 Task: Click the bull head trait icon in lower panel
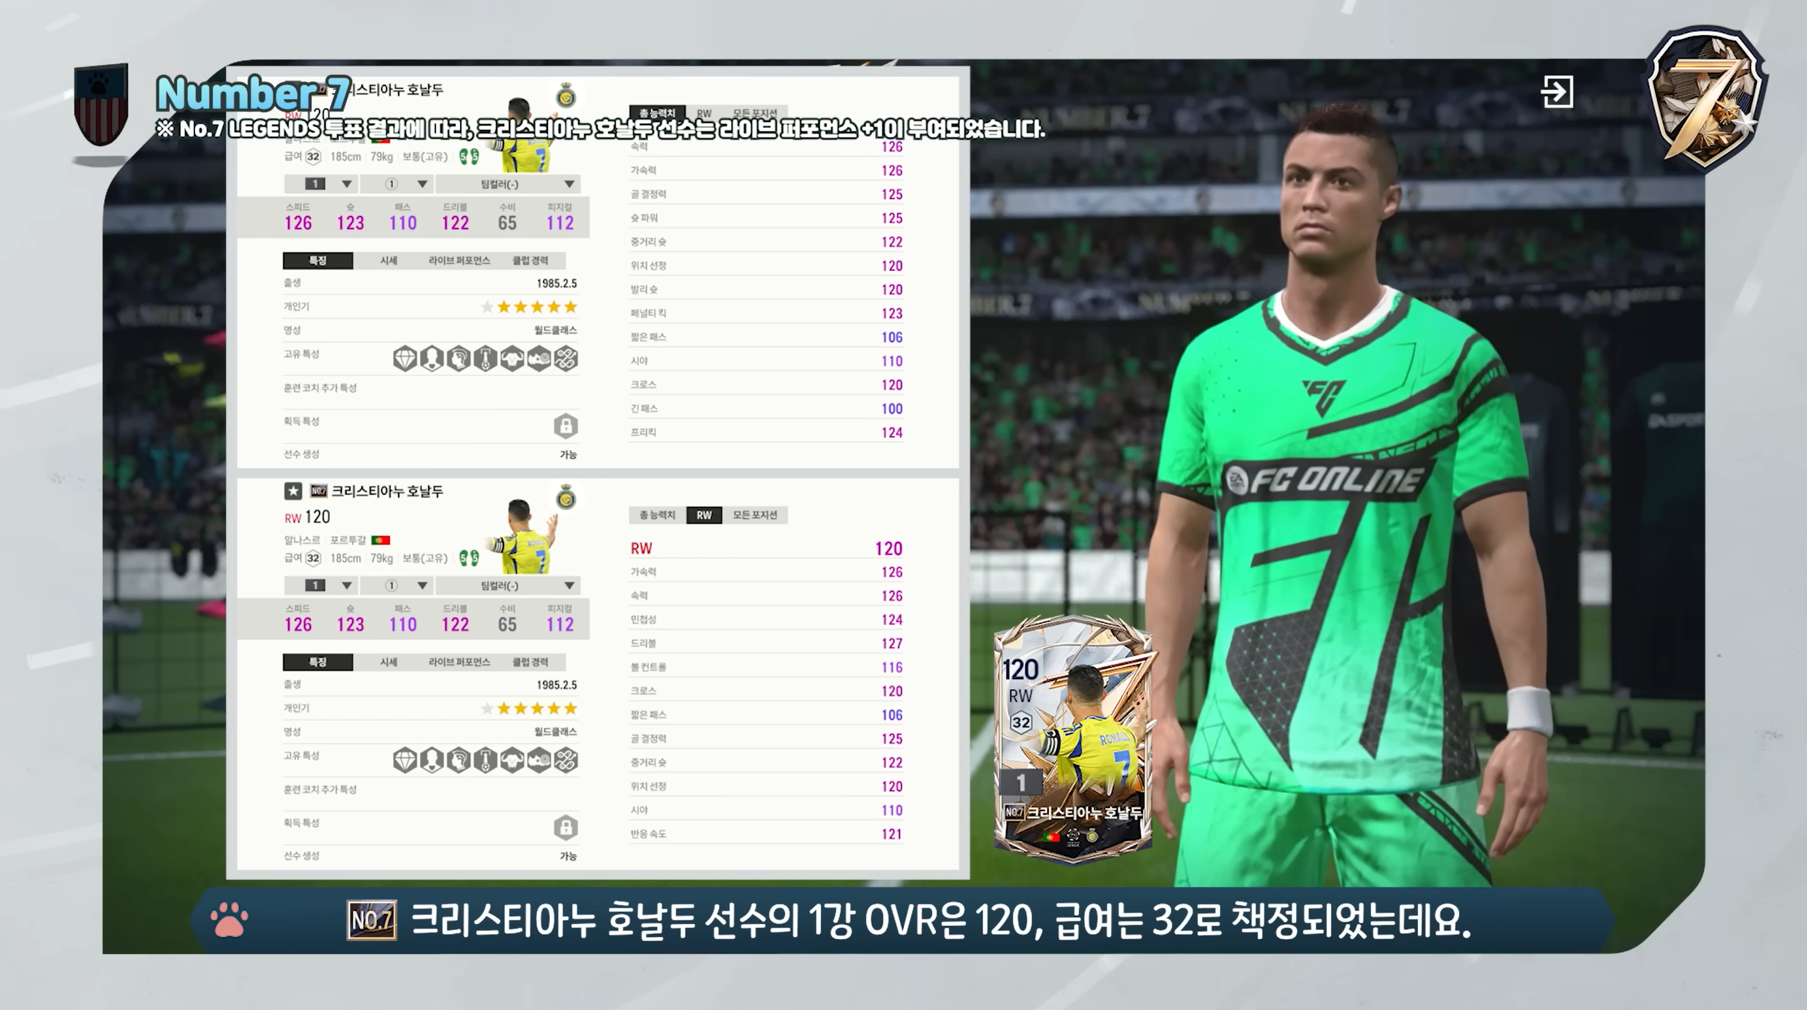pos(512,760)
